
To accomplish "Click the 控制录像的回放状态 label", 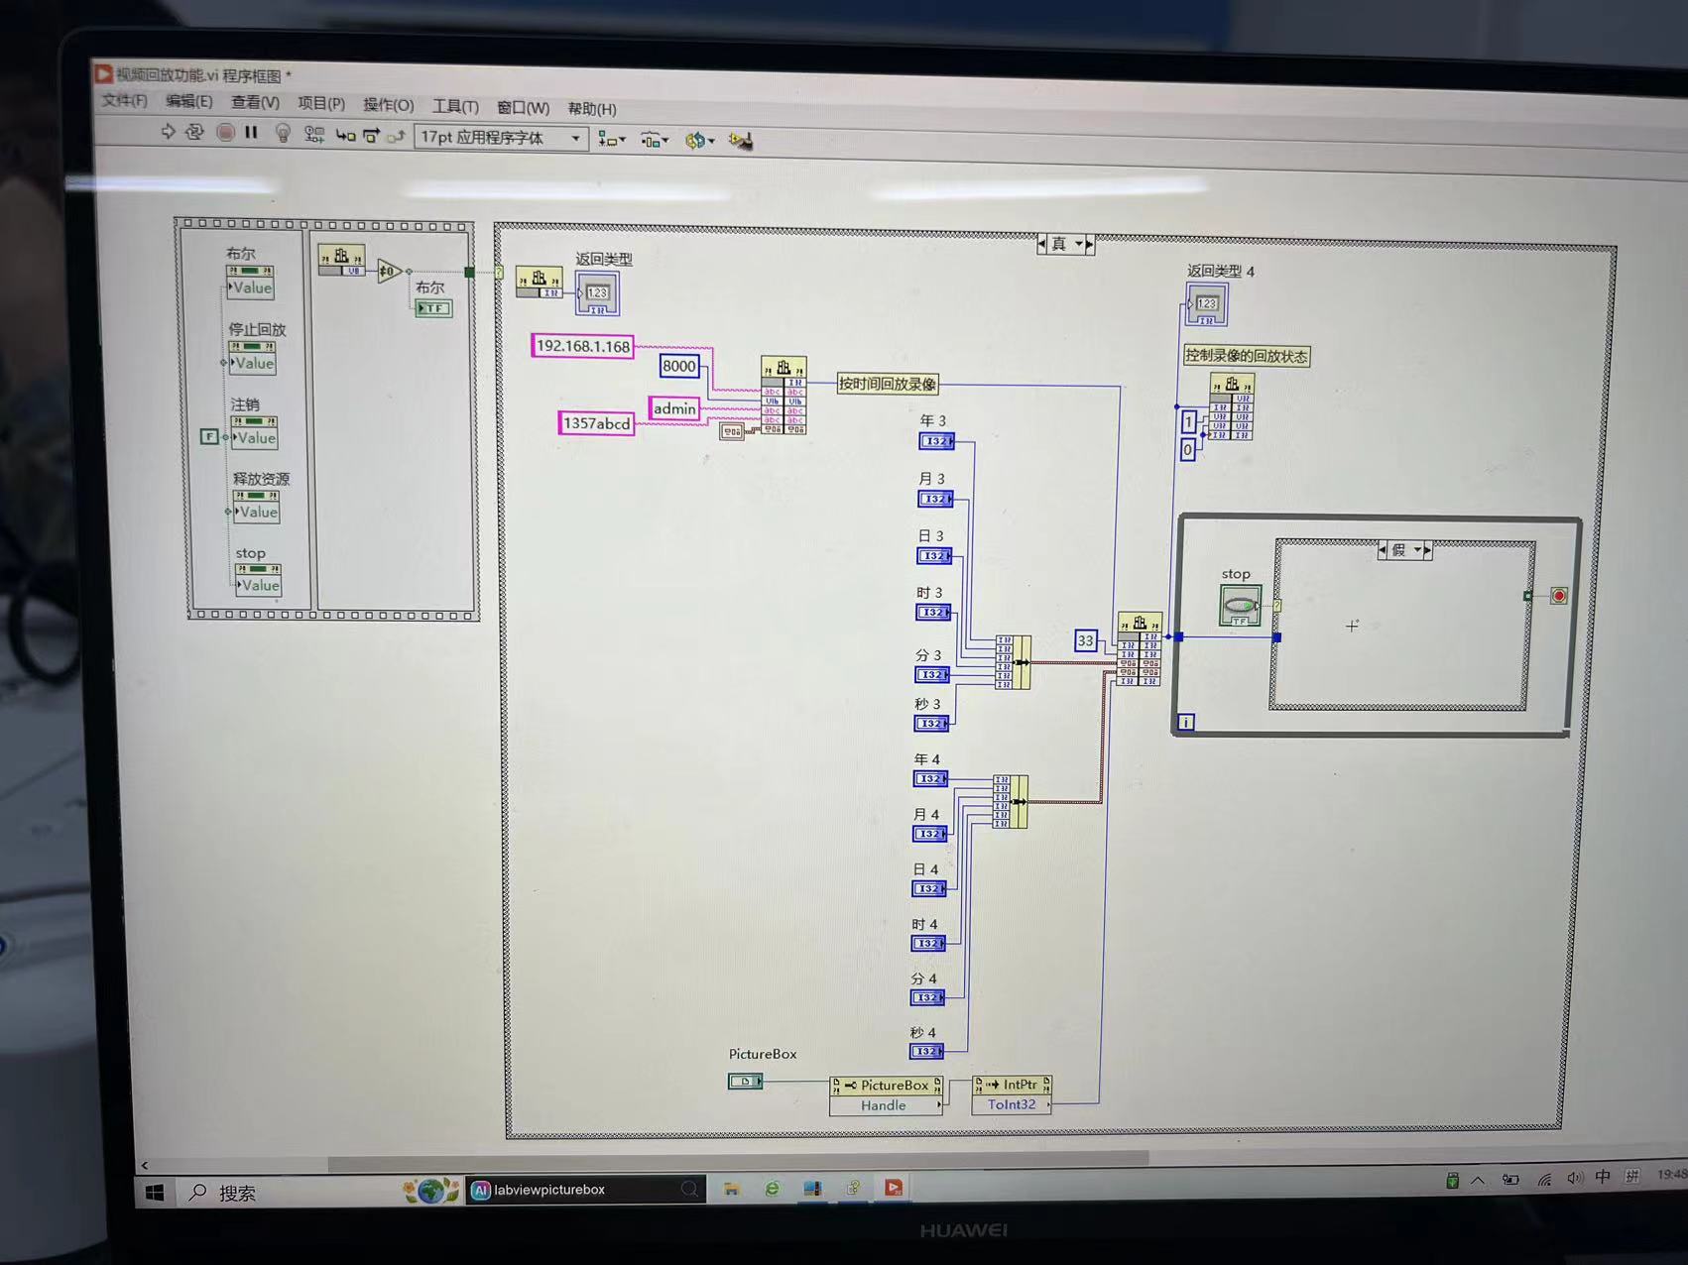I will click(x=1247, y=356).
